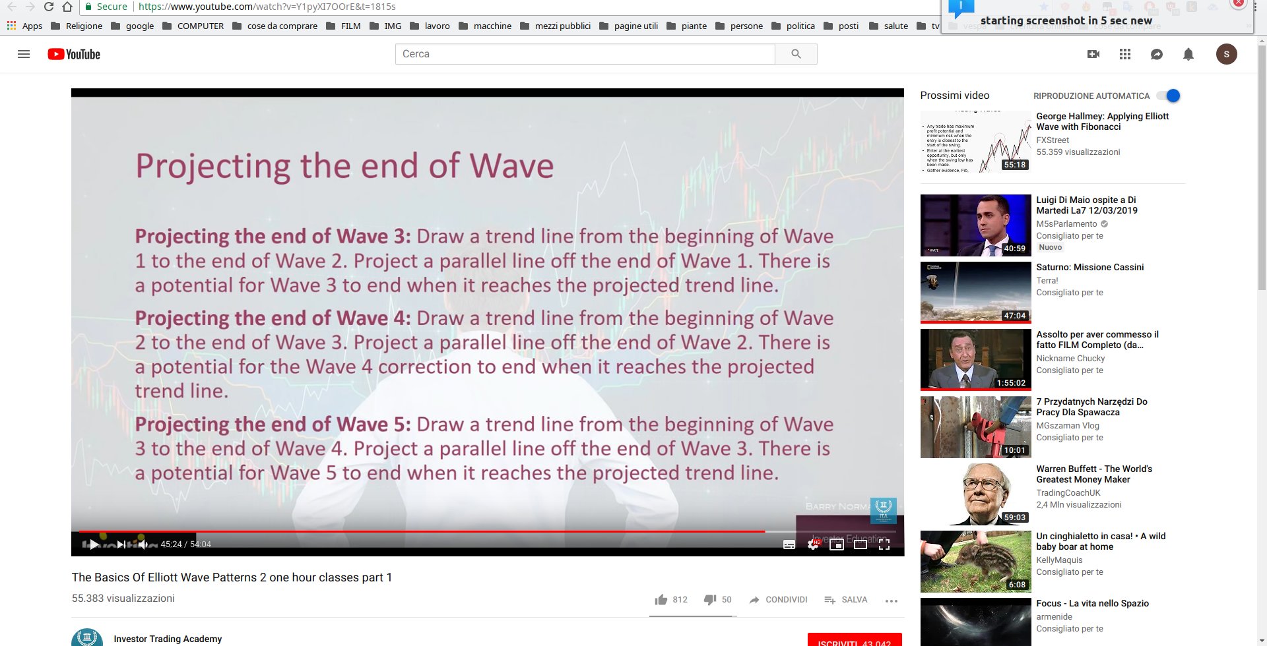Viewport: 1267px width, 646px height.
Task: Open Assolto per aver commesso thumbnail
Action: coord(975,360)
